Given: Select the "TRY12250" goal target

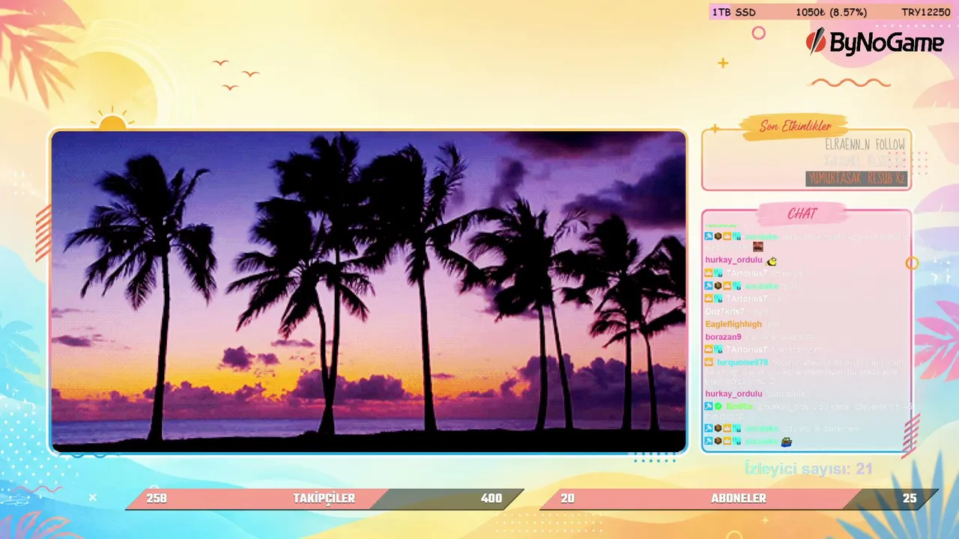Looking at the screenshot, I should point(926,12).
